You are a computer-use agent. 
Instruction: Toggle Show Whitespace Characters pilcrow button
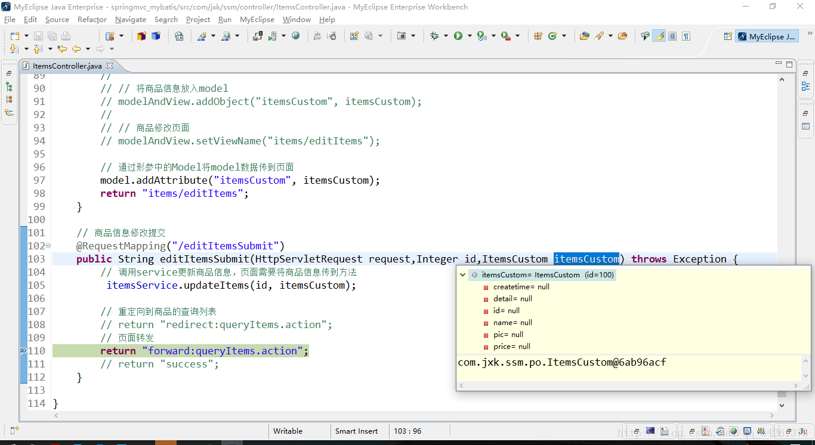coord(686,36)
